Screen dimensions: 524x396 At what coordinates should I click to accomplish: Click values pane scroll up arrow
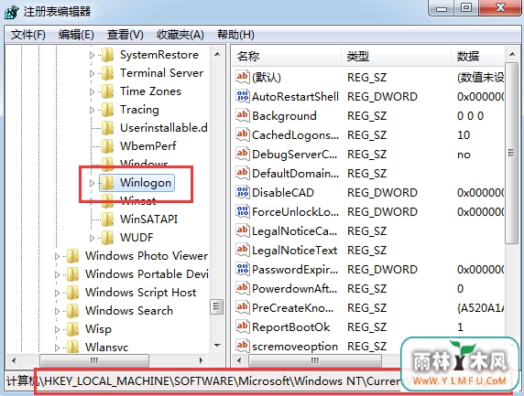(x=512, y=54)
